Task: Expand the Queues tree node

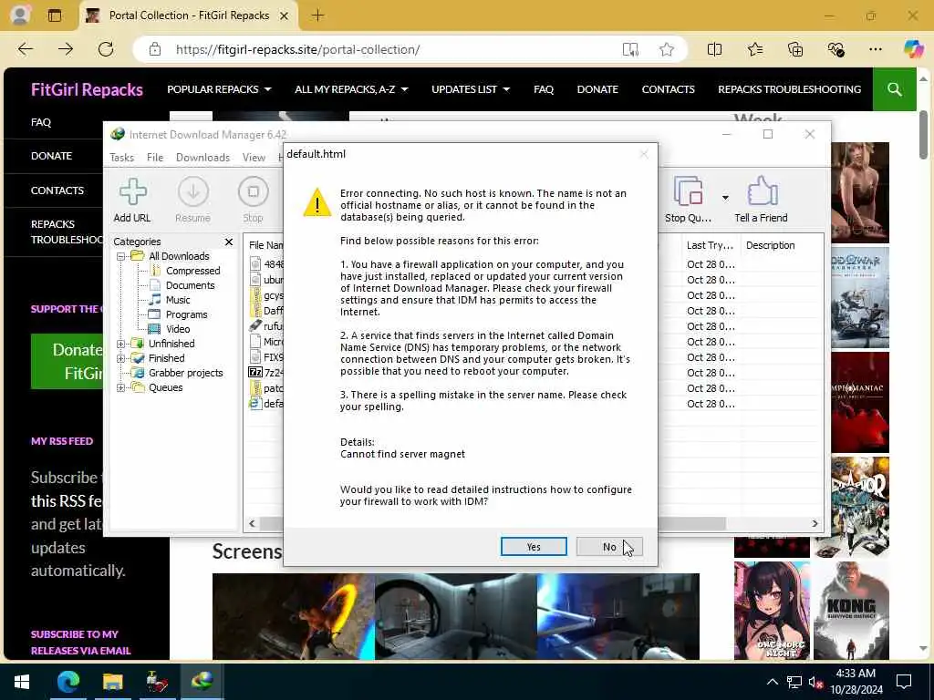Action: (x=120, y=388)
